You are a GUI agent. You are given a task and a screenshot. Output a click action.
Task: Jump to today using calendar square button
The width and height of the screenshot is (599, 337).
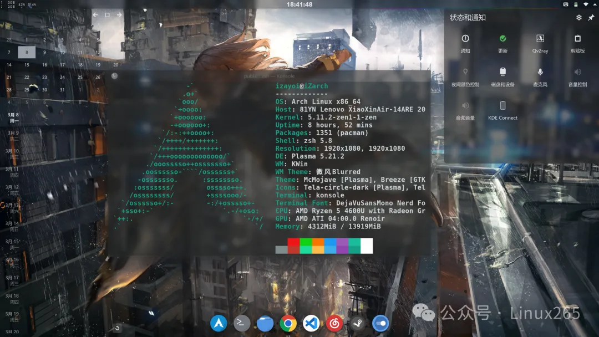pyautogui.click(x=108, y=15)
